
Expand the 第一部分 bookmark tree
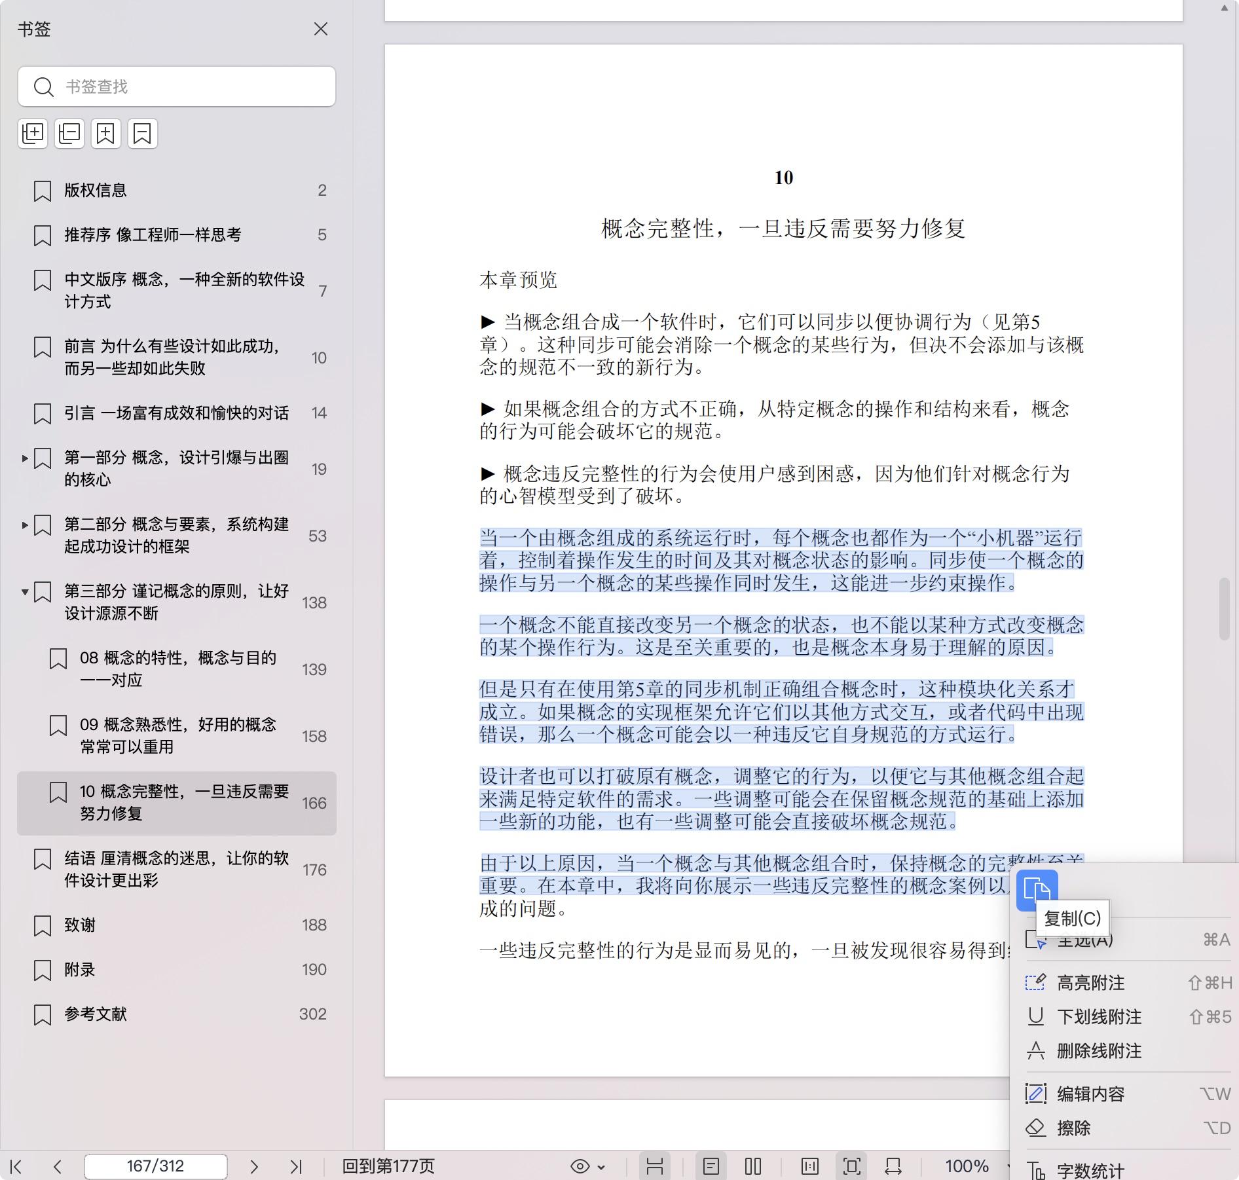[x=25, y=458]
